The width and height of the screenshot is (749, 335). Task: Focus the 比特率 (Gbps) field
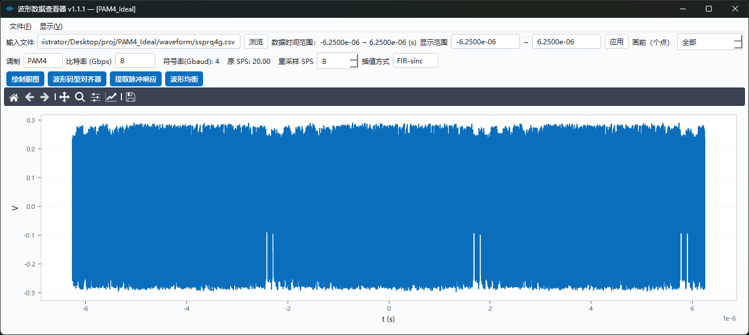[x=135, y=61]
